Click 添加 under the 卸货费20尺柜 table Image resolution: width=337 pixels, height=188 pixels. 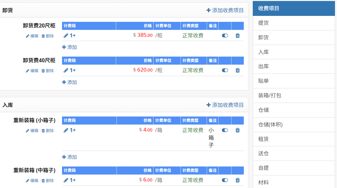pos(69,47)
